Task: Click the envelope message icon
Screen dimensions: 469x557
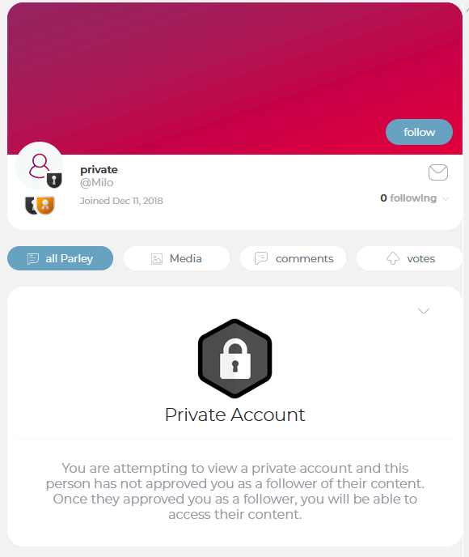Action: pos(438,172)
